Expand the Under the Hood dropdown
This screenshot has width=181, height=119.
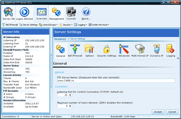click(99, 25)
